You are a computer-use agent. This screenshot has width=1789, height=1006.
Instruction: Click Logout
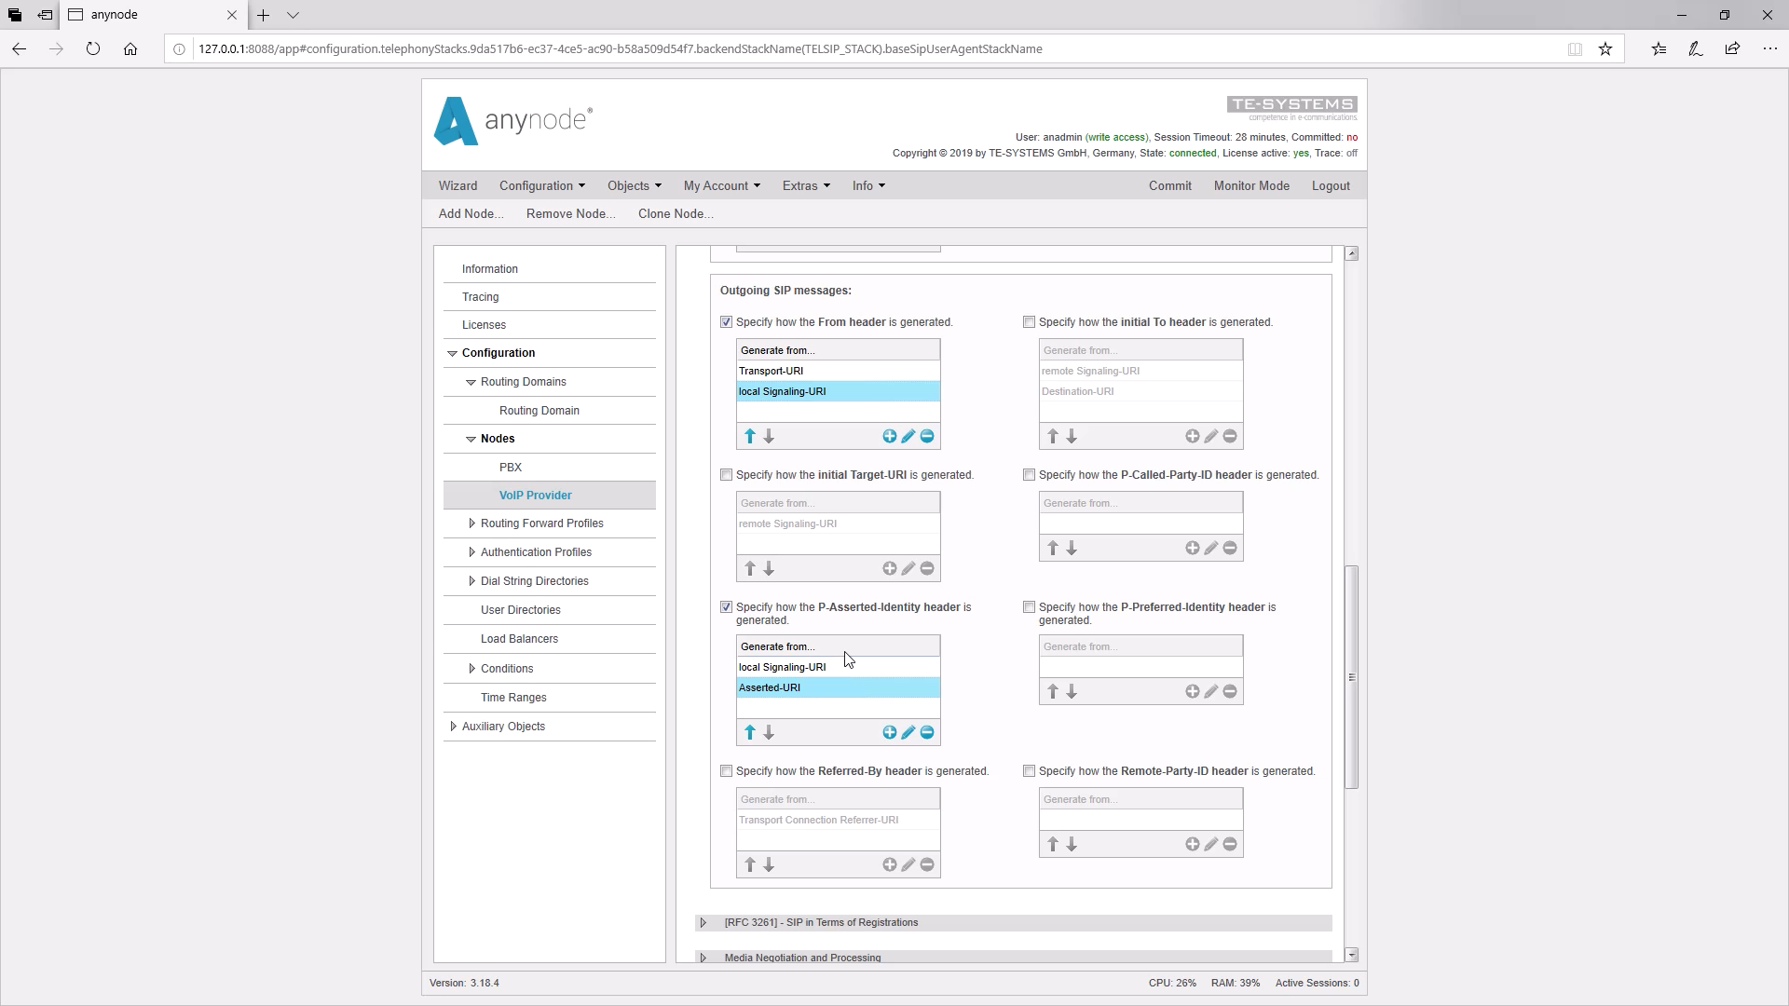1331,185
